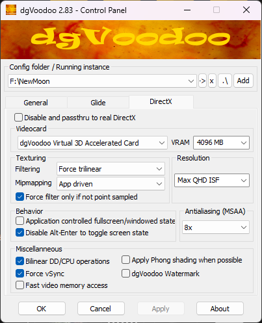Minimize the dgVoodoo Control Panel window
The width and height of the screenshot is (262, 323).
click(187, 10)
